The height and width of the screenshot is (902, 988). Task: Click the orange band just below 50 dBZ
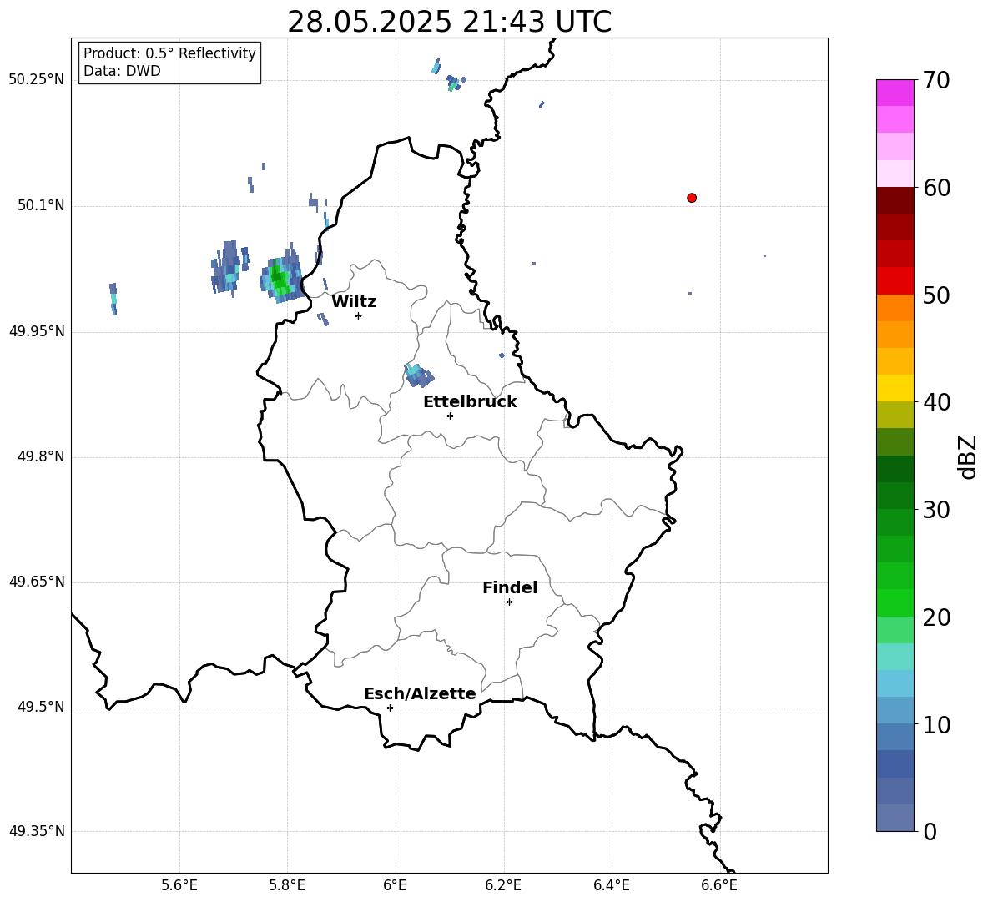pyautogui.click(x=895, y=308)
